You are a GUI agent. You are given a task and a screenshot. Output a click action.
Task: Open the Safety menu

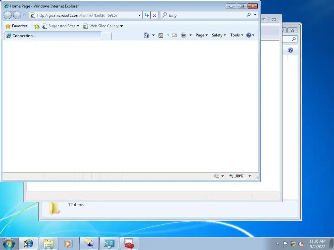tap(219, 35)
